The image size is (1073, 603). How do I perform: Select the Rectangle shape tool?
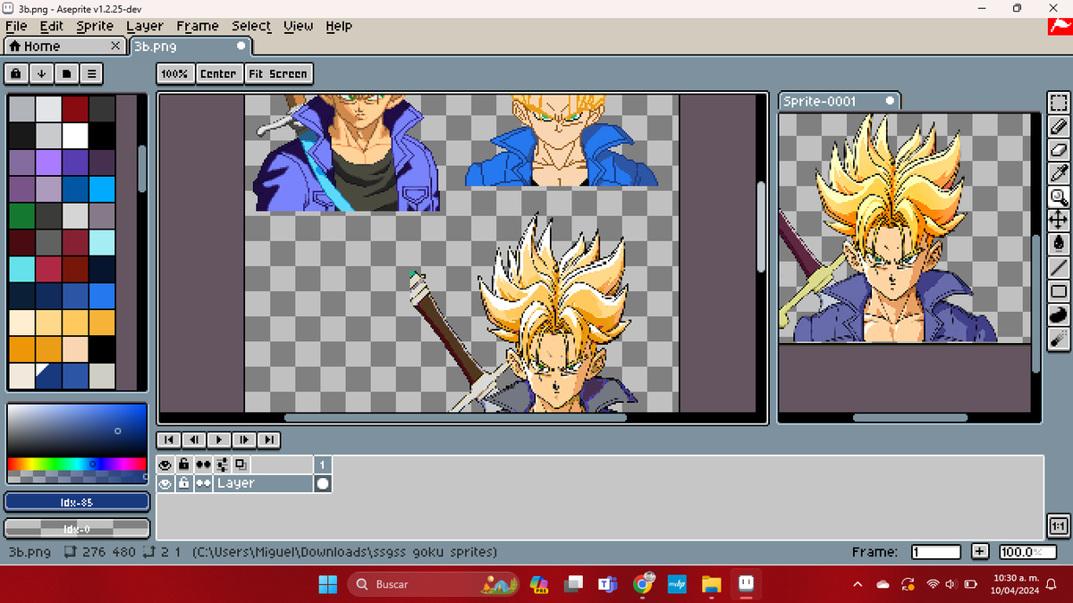coord(1059,290)
